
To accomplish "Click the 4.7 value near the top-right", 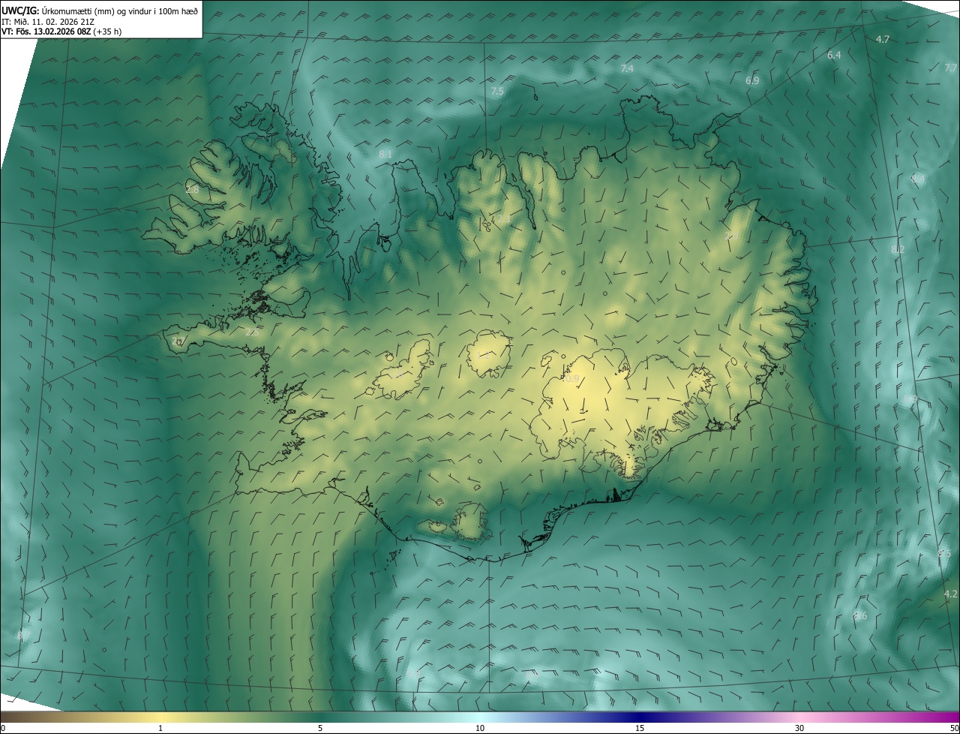I will (x=882, y=39).
